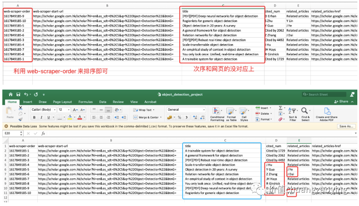
Task: Click the Borders icon
Action: pyautogui.click(x=59, y=117)
